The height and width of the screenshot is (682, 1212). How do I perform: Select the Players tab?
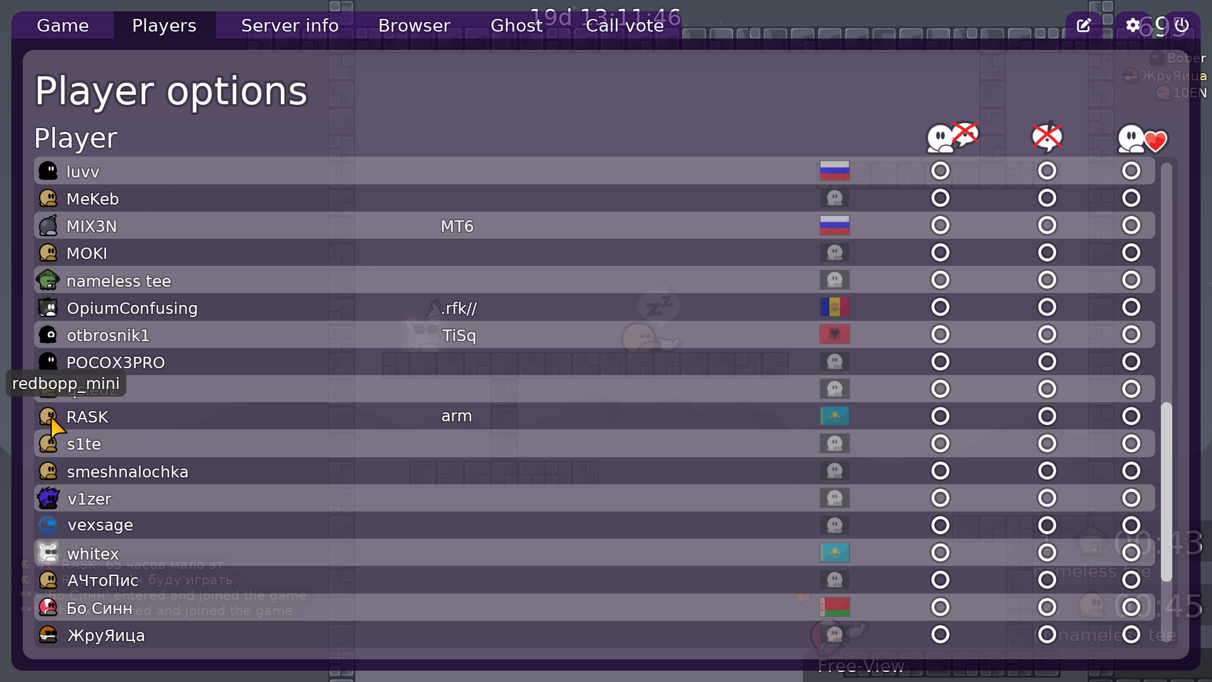[164, 25]
